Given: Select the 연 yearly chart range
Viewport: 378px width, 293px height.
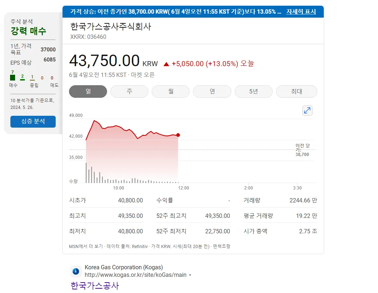Looking at the screenshot, I should tap(212, 91).
